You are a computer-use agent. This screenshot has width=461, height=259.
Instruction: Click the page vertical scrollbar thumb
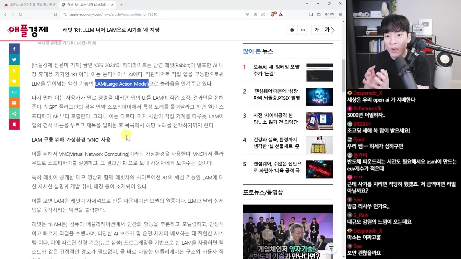click(344, 75)
